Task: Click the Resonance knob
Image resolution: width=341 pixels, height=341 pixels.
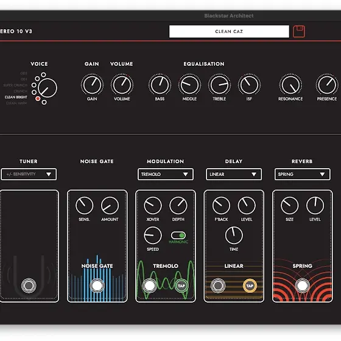Action: 290,85
